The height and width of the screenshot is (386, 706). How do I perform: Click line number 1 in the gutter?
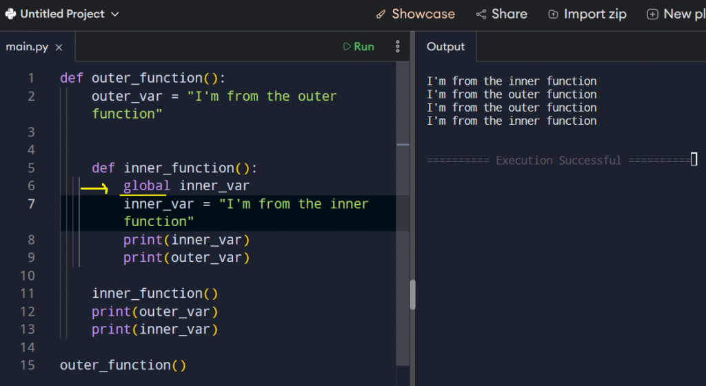(30, 78)
